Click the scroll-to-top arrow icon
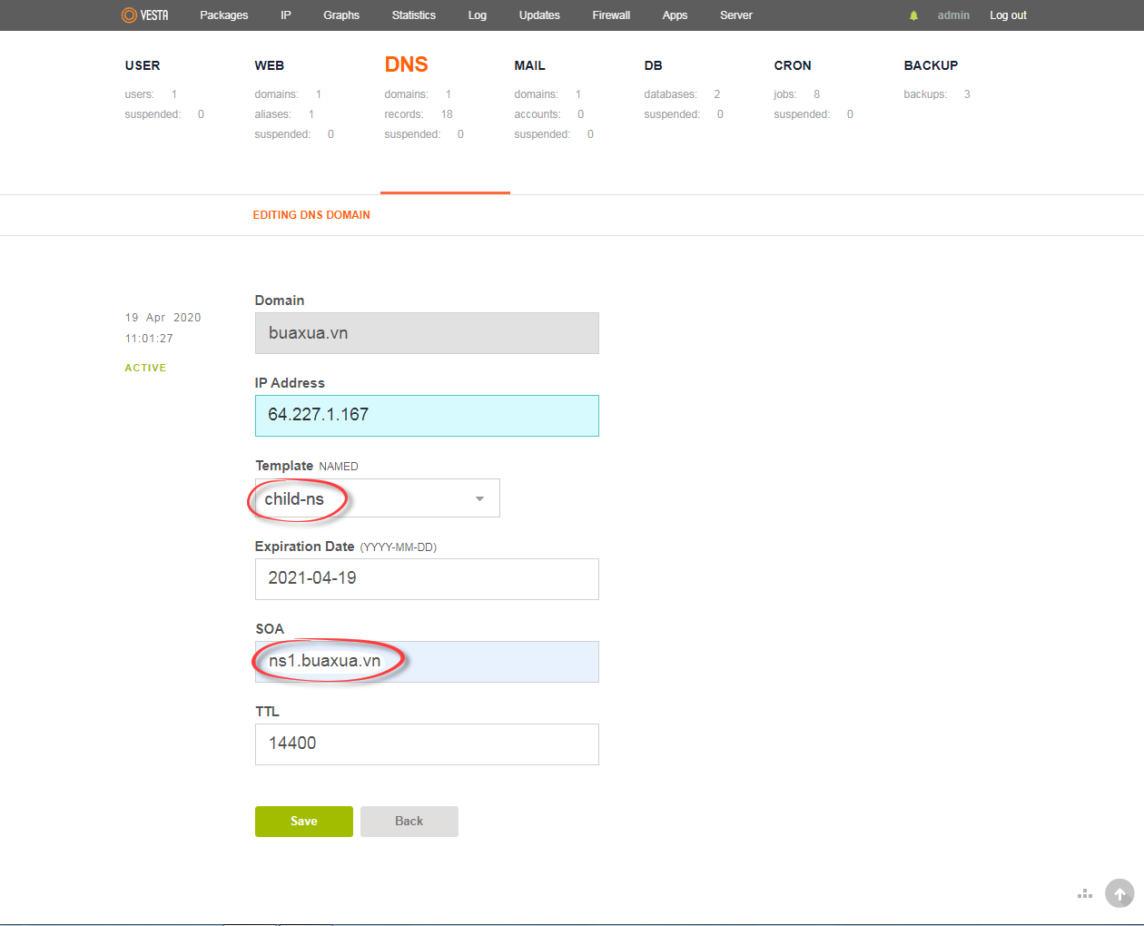 [1119, 893]
